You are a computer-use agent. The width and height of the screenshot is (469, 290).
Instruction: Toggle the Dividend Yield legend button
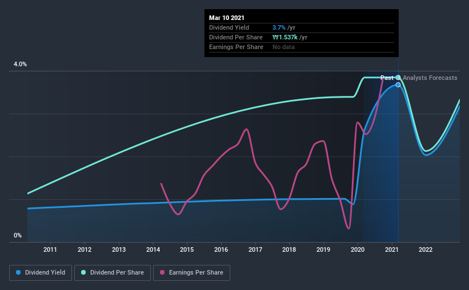[x=41, y=273]
